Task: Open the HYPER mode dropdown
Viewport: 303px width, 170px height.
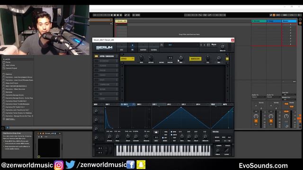Action: coord(127,59)
